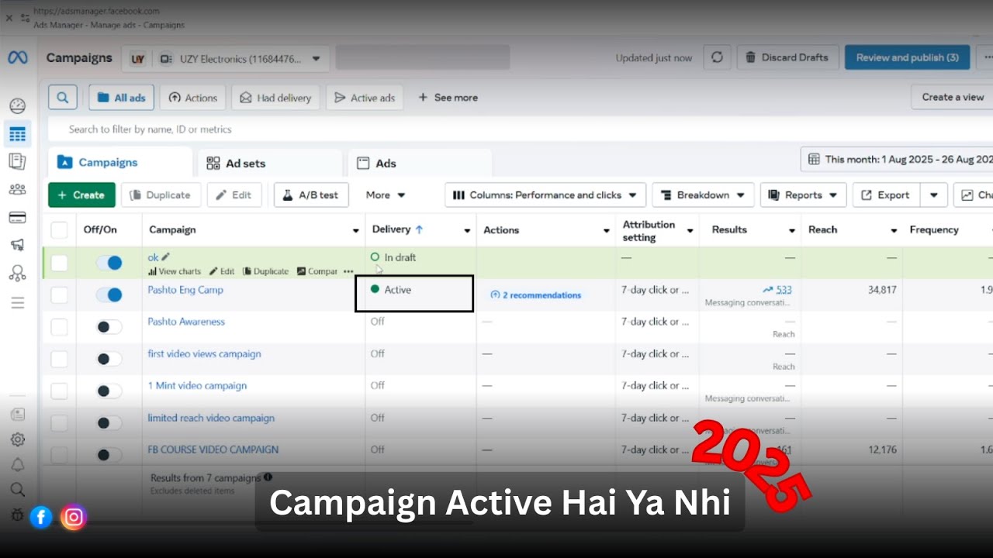
Task: Click the bug report icon
Action: coord(17,514)
